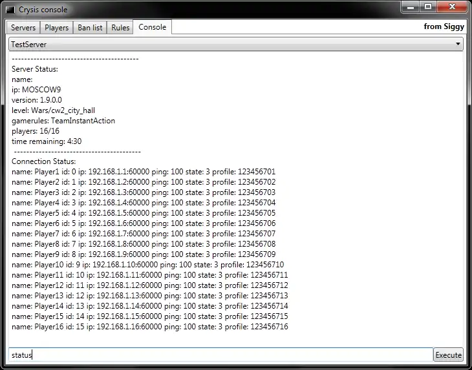This screenshot has height=370, width=472.
Task: Click the Player14 connection row
Action: (150, 306)
